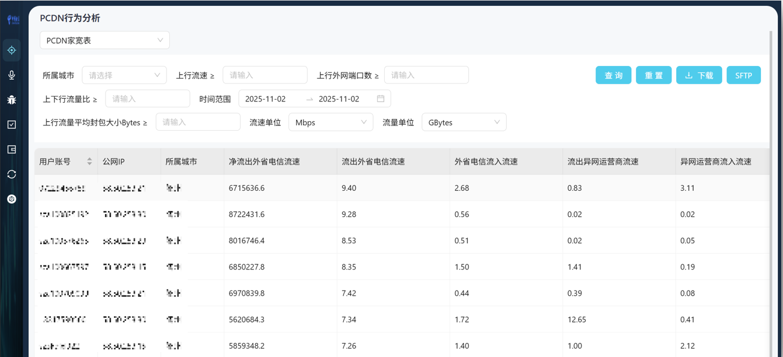This screenshot has height=357, width=783.
Task: Open the wallet icon in sidebar
Action: pos(12,149)
